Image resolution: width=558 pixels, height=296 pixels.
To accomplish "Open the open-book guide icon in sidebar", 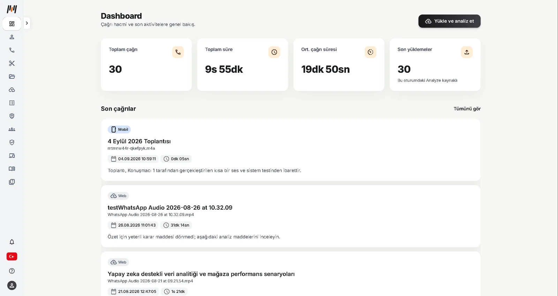I will (x=12, y=169).
